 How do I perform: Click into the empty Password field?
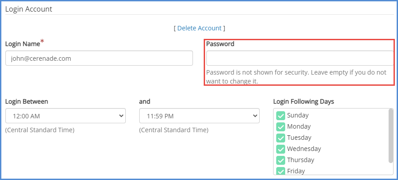click(300, 58)
